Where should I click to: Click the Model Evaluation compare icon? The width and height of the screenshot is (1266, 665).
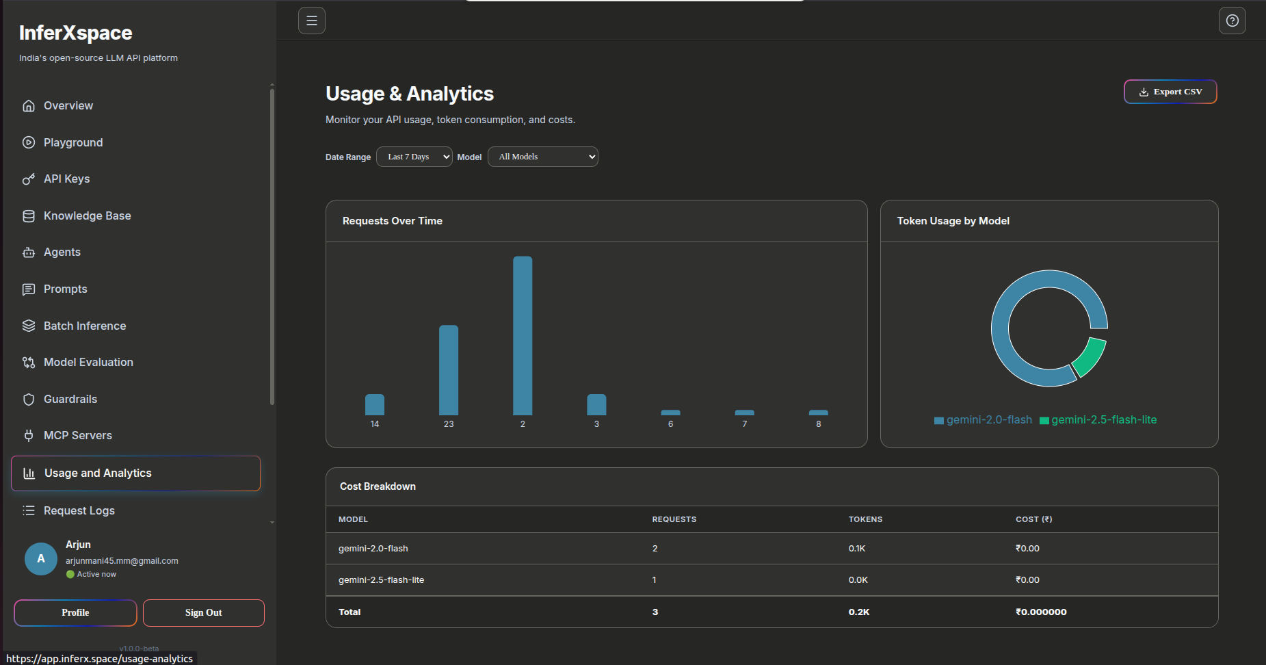point(29,363)
